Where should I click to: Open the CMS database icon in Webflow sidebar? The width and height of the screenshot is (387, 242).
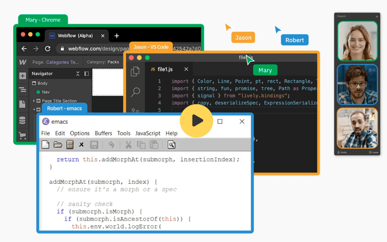click(x=22, y=120)
